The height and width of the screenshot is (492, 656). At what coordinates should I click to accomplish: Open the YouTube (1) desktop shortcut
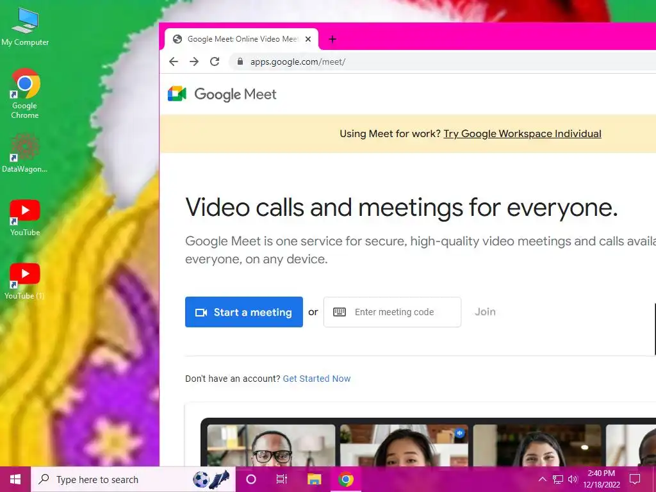pos(25,282)
